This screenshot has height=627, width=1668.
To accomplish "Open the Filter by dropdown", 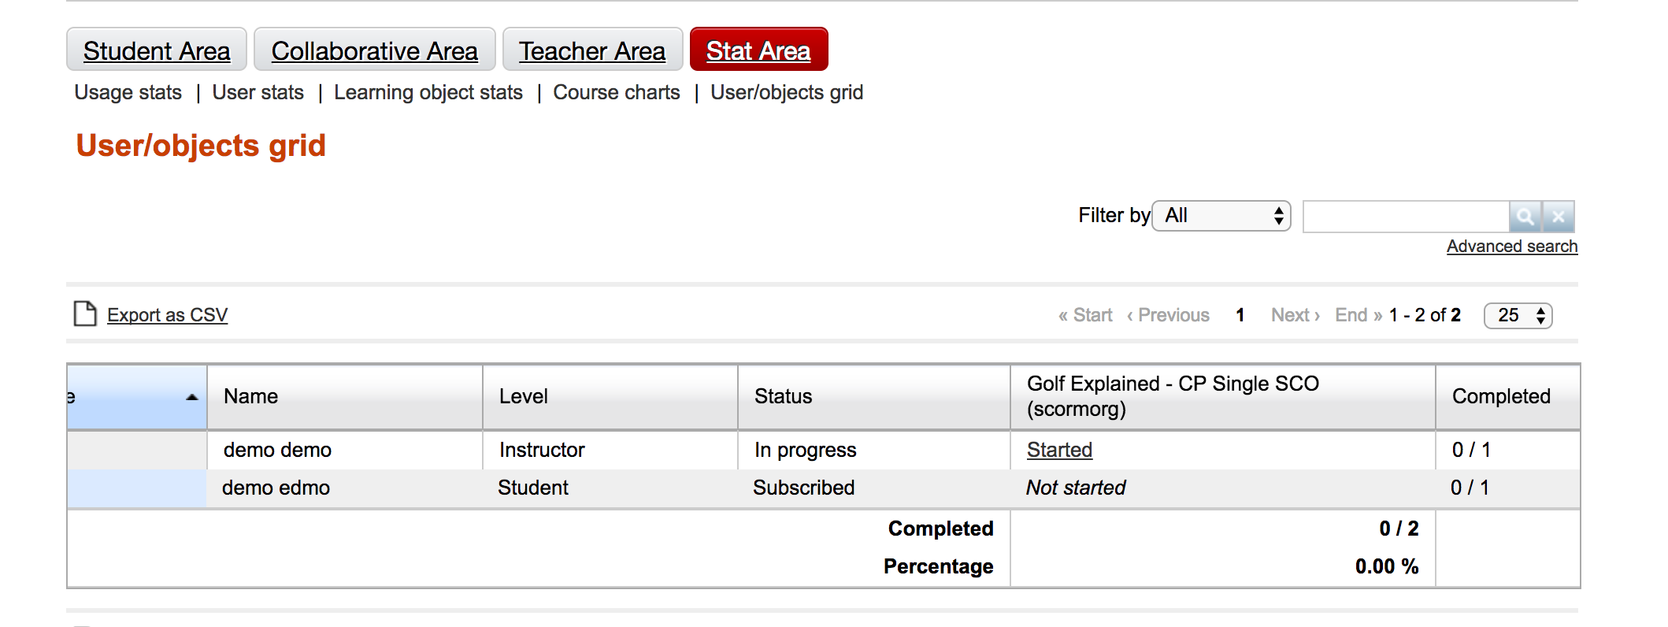I will pyautogui.click(x=1221, y=216).
